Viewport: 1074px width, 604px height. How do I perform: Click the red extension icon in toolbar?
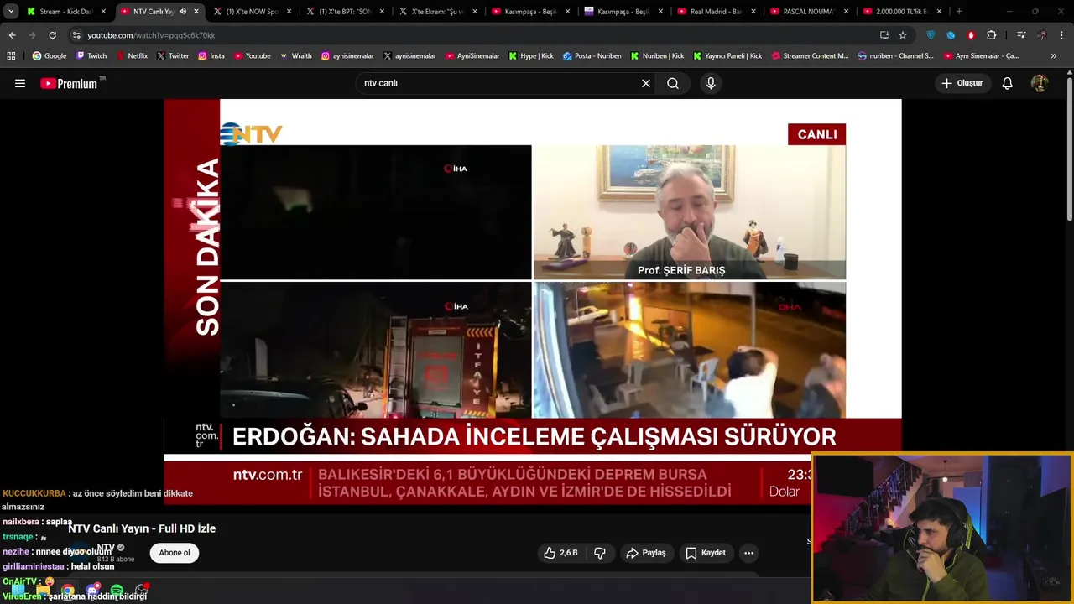(971, 35)
